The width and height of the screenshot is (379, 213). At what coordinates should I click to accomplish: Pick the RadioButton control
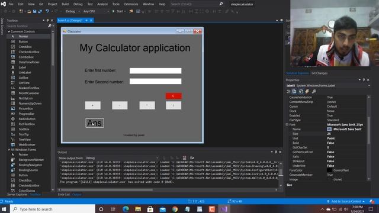coord(27,119)
